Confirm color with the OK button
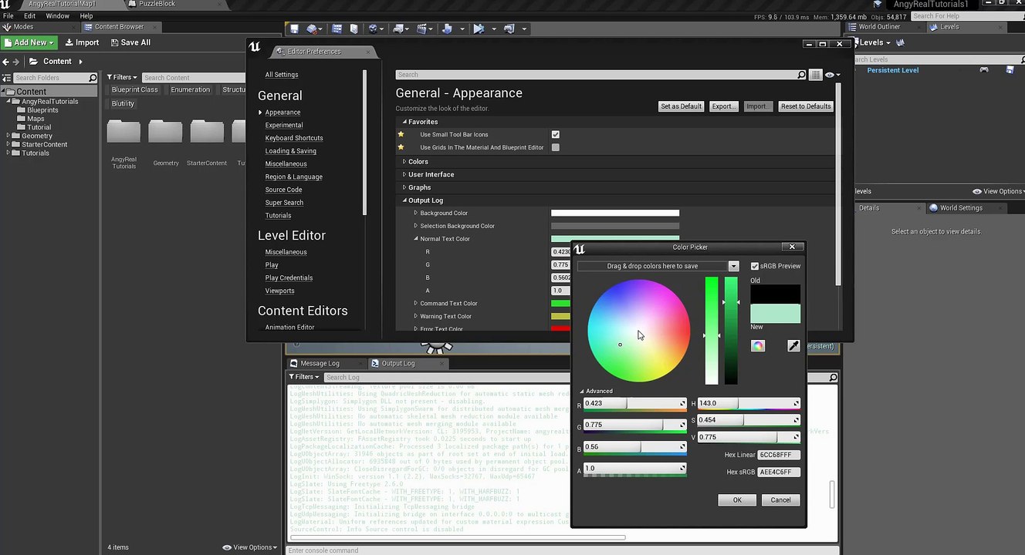 pyautogui.click(x=737, y=500)
